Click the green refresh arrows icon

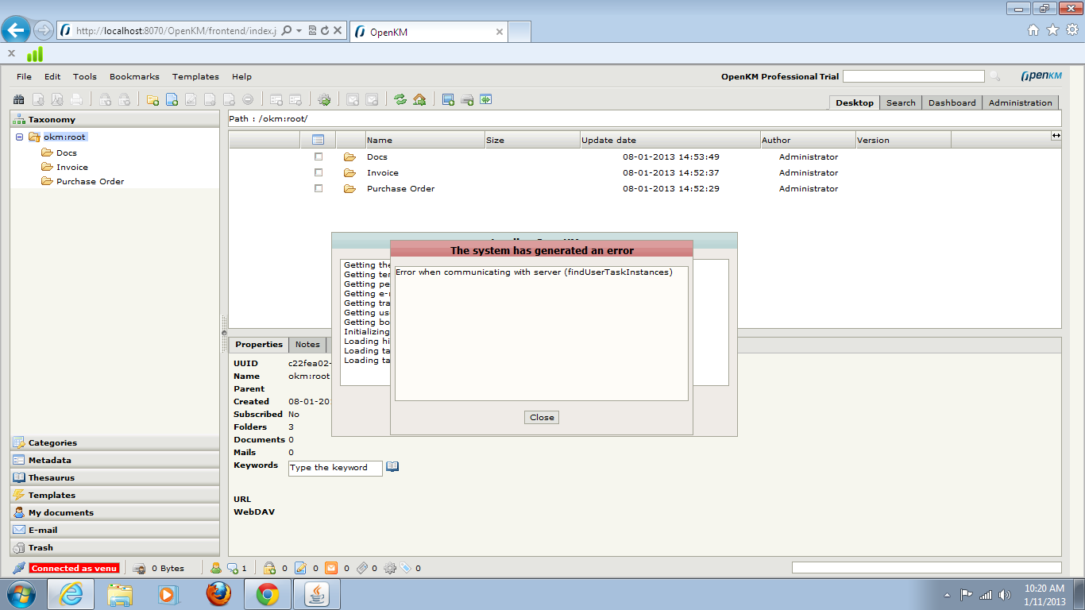coord(400,100)
